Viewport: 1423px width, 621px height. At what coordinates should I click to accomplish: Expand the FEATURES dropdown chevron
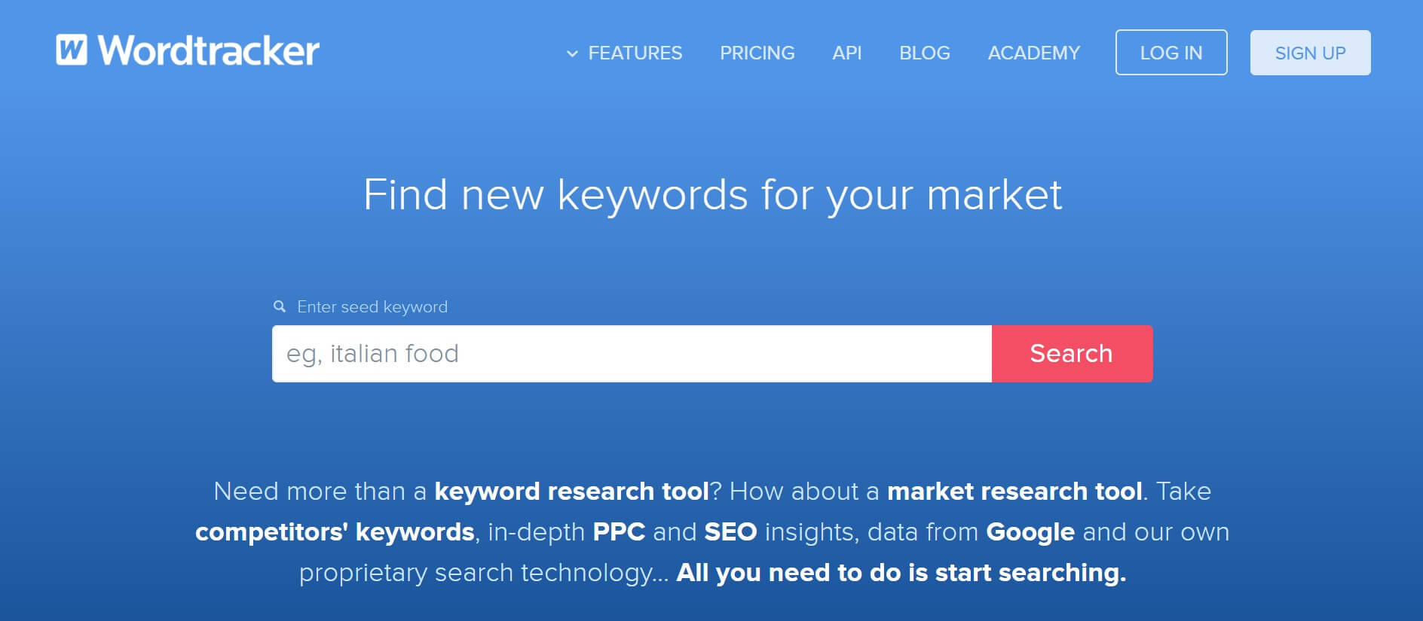coord(572,53)
